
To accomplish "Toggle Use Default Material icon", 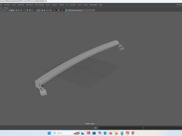I will pos(14,10).
